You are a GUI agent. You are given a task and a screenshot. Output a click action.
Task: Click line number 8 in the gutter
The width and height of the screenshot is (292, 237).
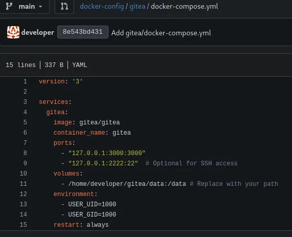pos(25,153)
